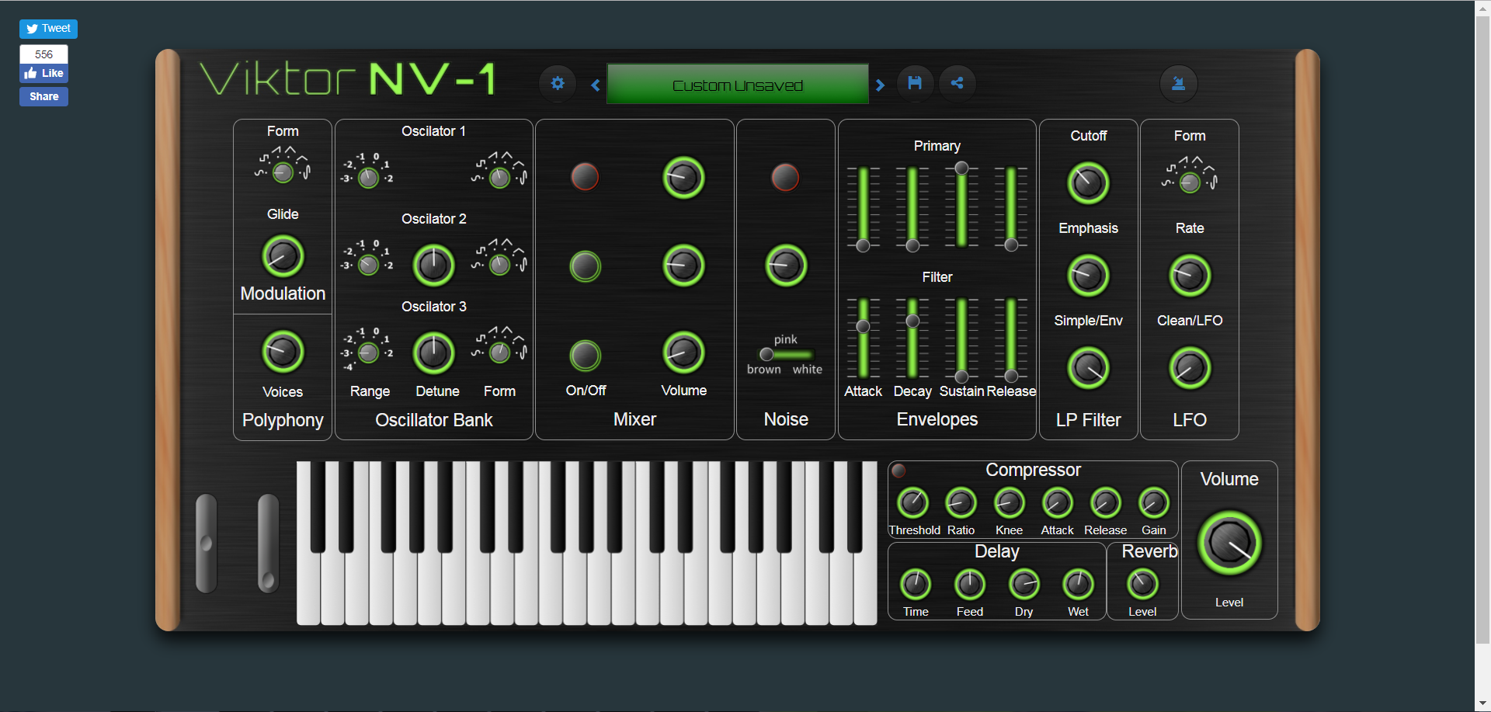
Task: Click the Polyphony Voices knob
Action: click(283, 352)
